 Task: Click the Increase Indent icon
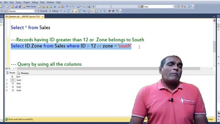point(113,11)
